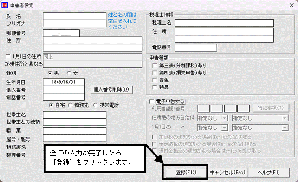Select the 女 gender radio button
Screen dimensions: 298x182
pos(69,73)
